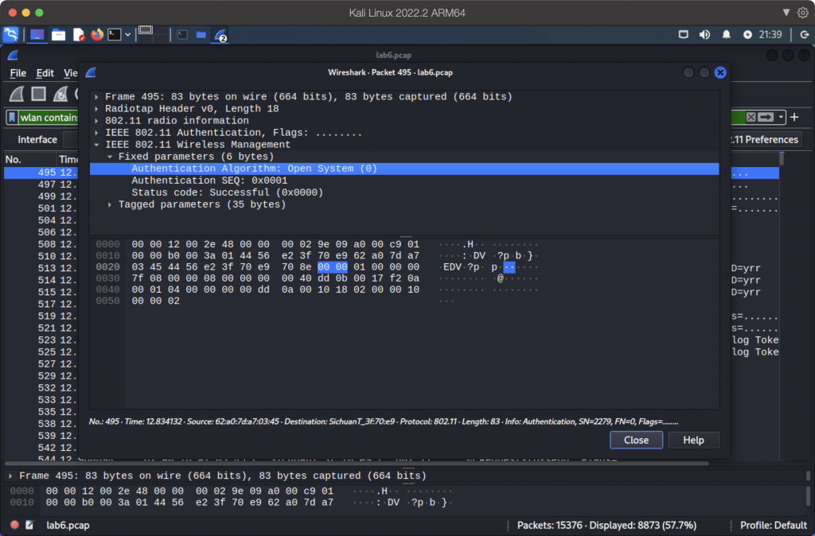Select the Authentication SEQ: 0x0001 row
Viewport: 815px width, 536px height.
click(404, 181)
